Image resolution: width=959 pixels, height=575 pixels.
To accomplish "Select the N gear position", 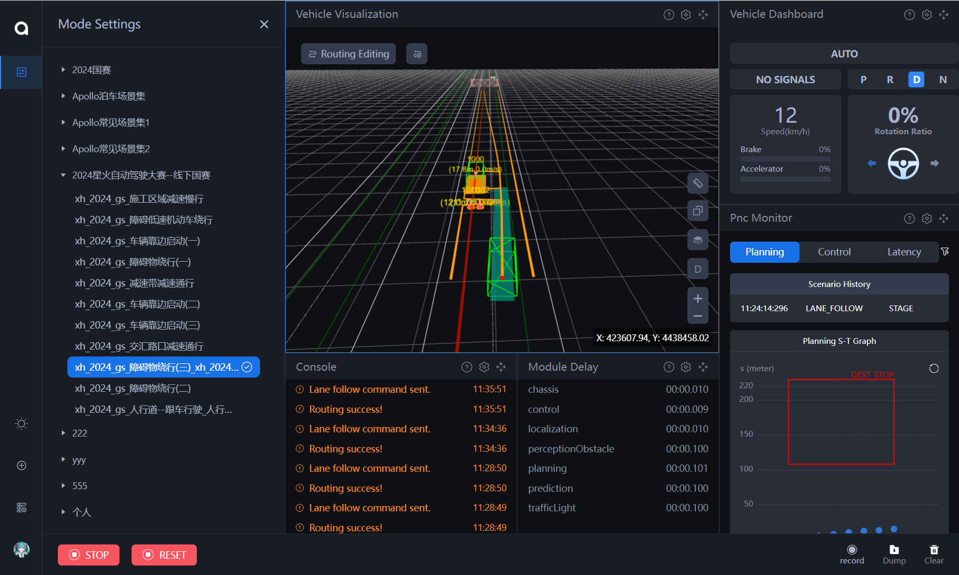I will tap(943, 80).
